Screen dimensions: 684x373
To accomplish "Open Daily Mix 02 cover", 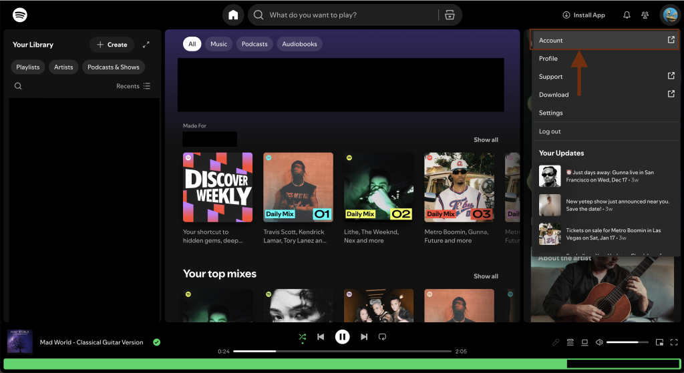I will click(379, 188).
